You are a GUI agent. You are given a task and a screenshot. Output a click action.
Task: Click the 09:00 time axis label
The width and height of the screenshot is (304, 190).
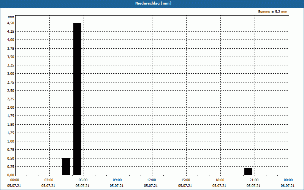click(117, 180)
